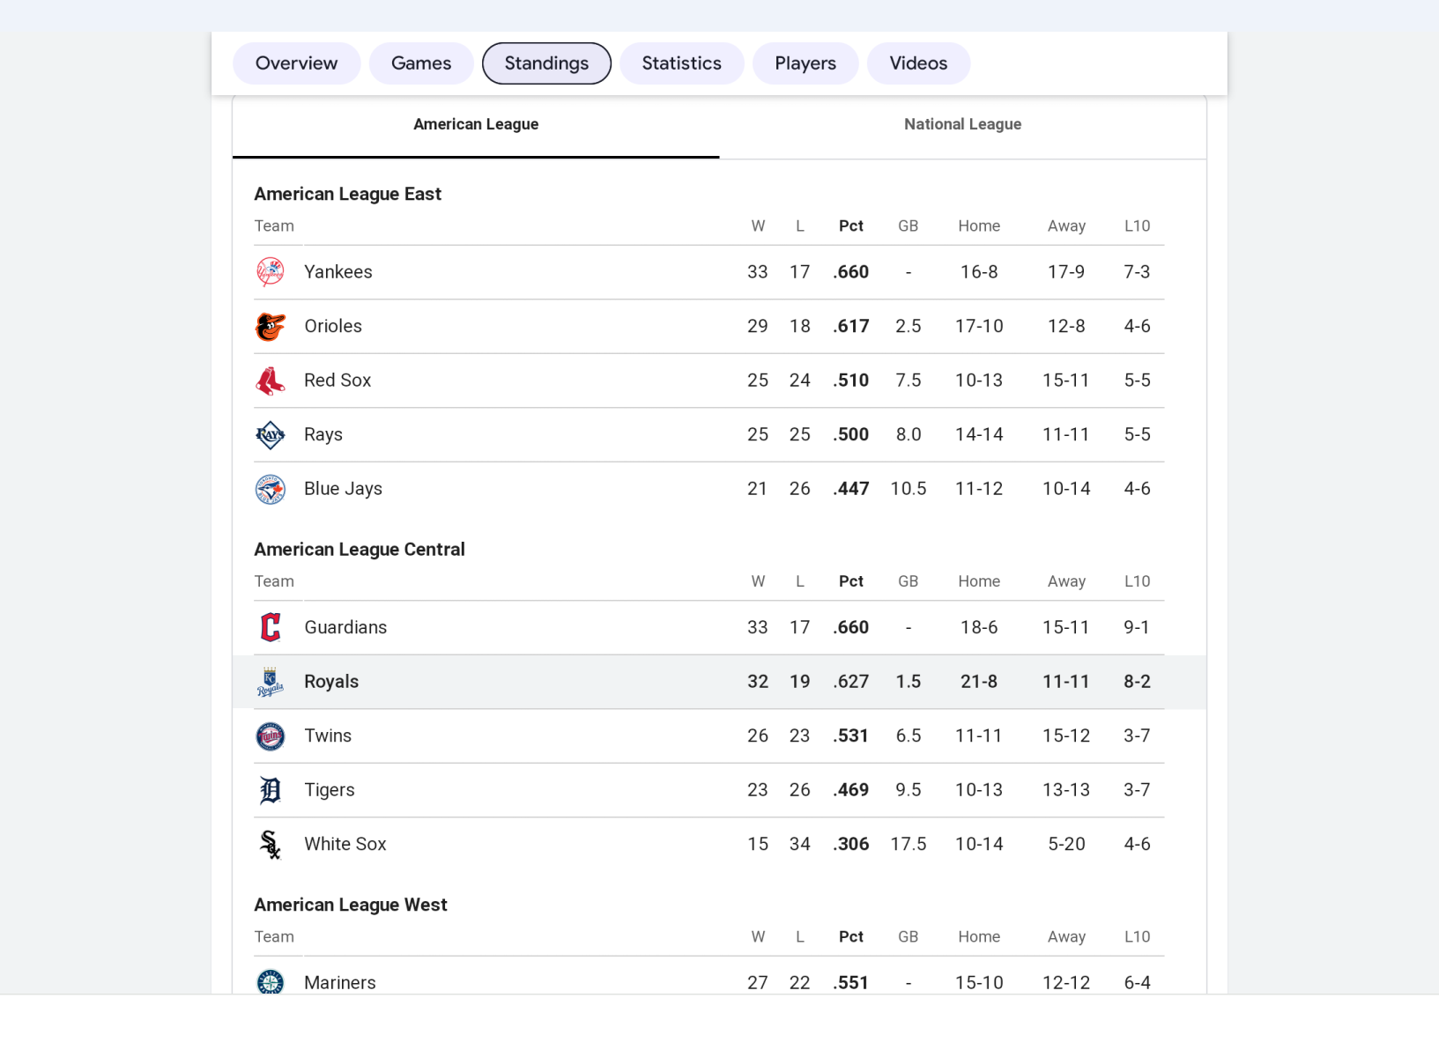Open the Videos section
The width and height of the screenshot is (1439, 1057).
918,63
